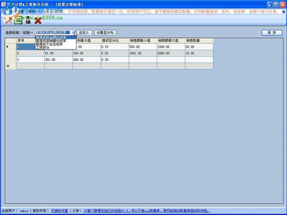Select the new-row header marked with an asterisk
This screenshot has height=215, width=287.
11,66
